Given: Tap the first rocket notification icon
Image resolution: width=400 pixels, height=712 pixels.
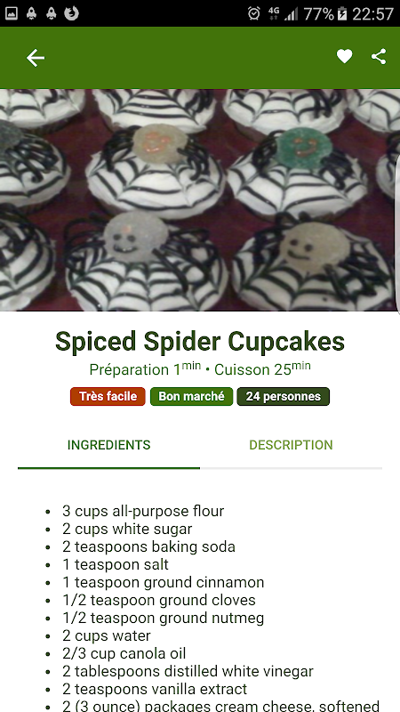Looking at the screenshot, I should tap(31, 13).
